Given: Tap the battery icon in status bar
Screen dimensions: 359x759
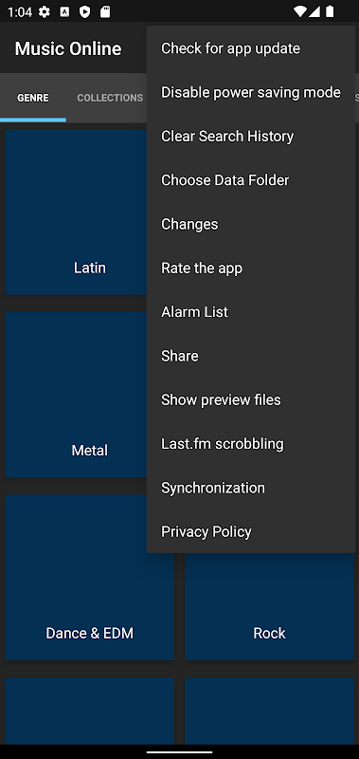Looking at the screenshot, I should click(330, 11).
